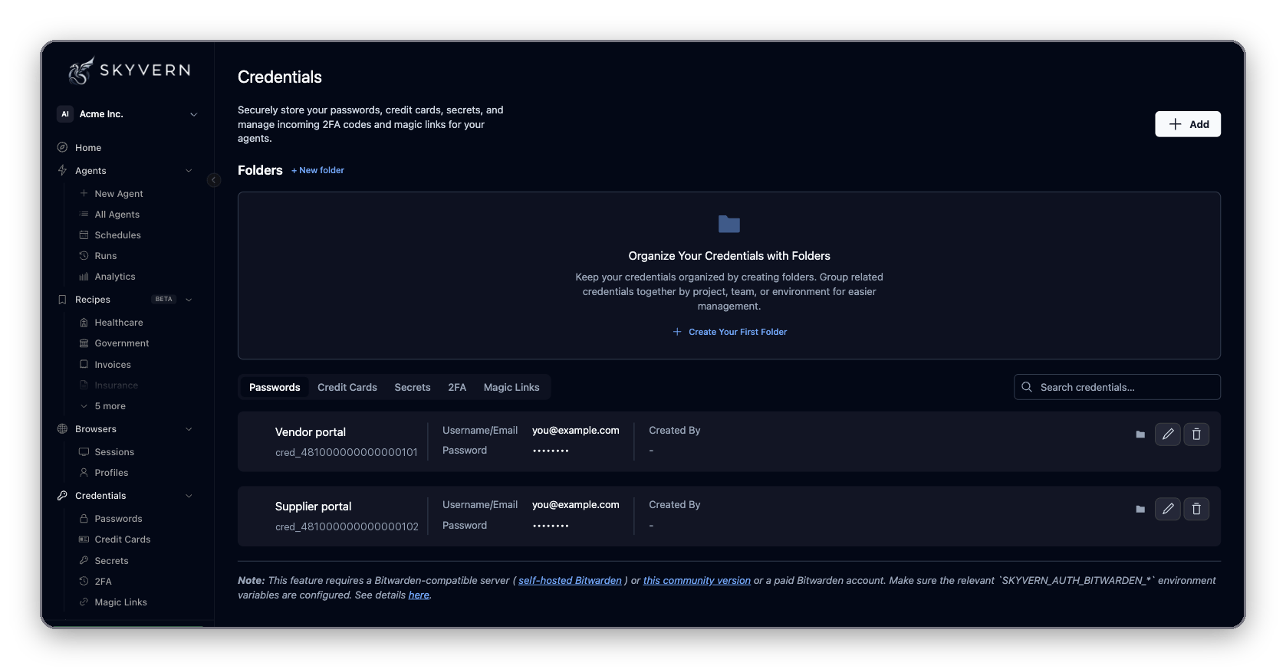This screenshot has height=669, width=1286.
Task: Open All Agents in the sidebar
Action: (x=110, y=215)
